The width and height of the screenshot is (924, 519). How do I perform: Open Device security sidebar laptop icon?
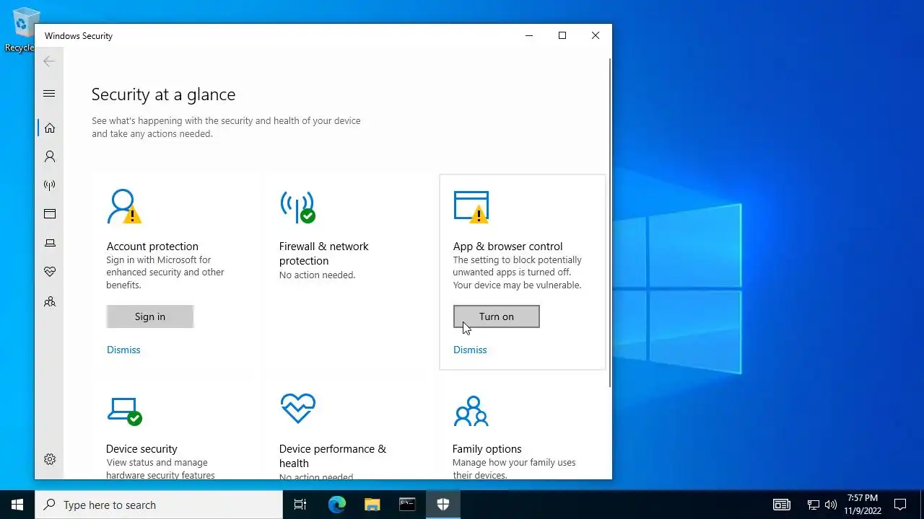pyautogui.click(x=50, y=243)
